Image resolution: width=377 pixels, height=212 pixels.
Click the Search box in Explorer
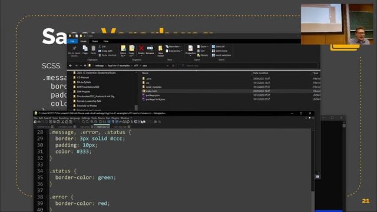(249, 65)
